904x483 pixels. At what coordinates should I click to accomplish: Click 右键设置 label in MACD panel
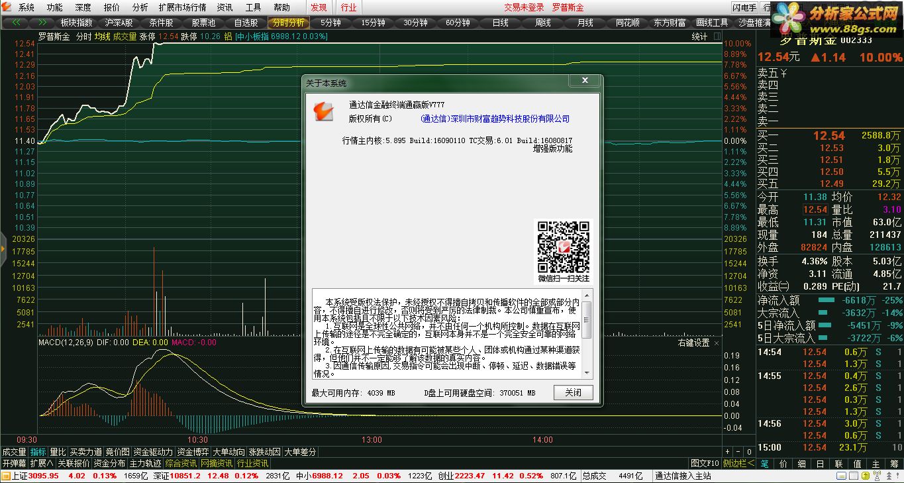coord(693,343)
